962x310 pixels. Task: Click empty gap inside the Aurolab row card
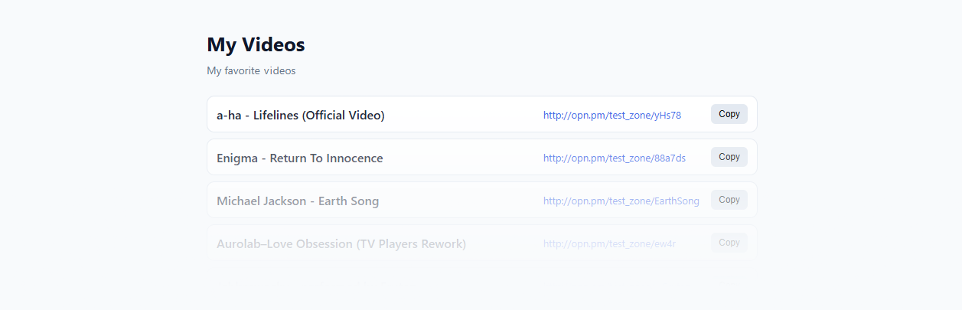pyautogui.click(x=505, y=243)
